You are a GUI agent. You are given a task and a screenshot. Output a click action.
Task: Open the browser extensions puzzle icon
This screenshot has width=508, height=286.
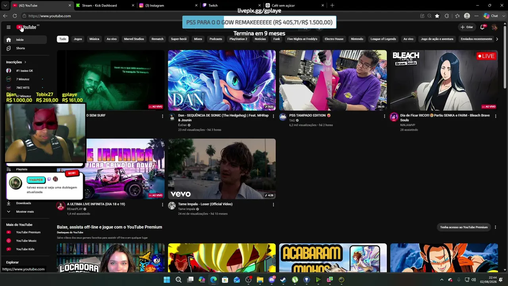[x=447, y=16]
